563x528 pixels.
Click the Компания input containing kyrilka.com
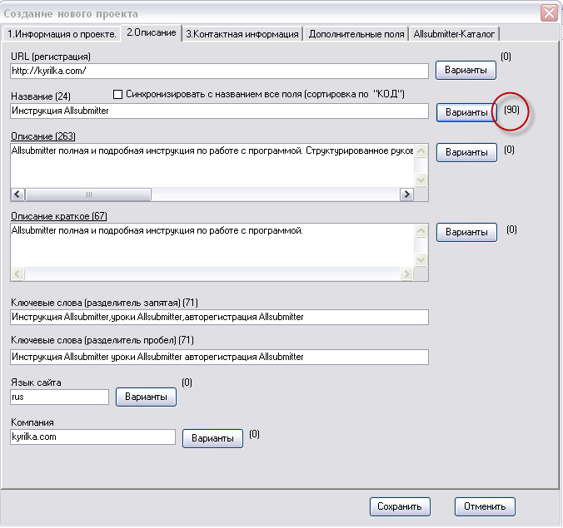pos(92,437)
